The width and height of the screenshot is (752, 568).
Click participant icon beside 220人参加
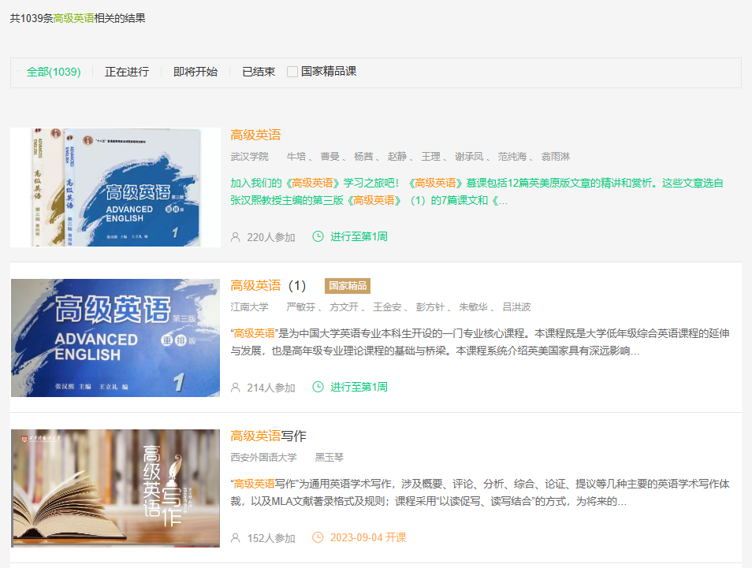tap(235, 236)
